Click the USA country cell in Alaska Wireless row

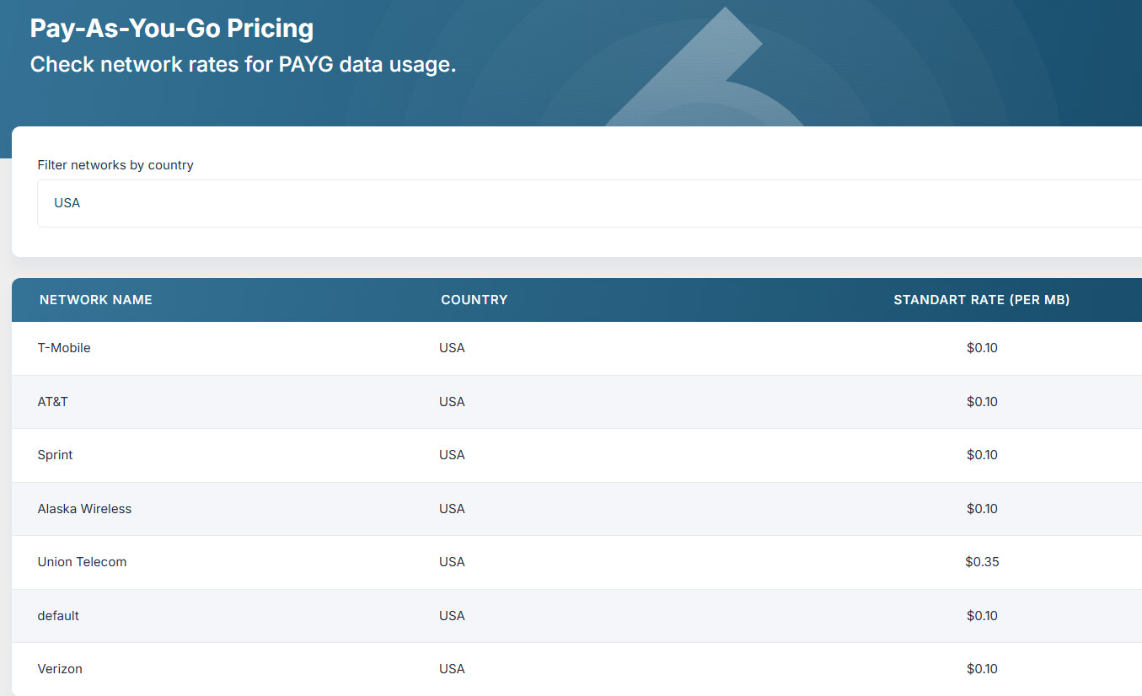452,509
